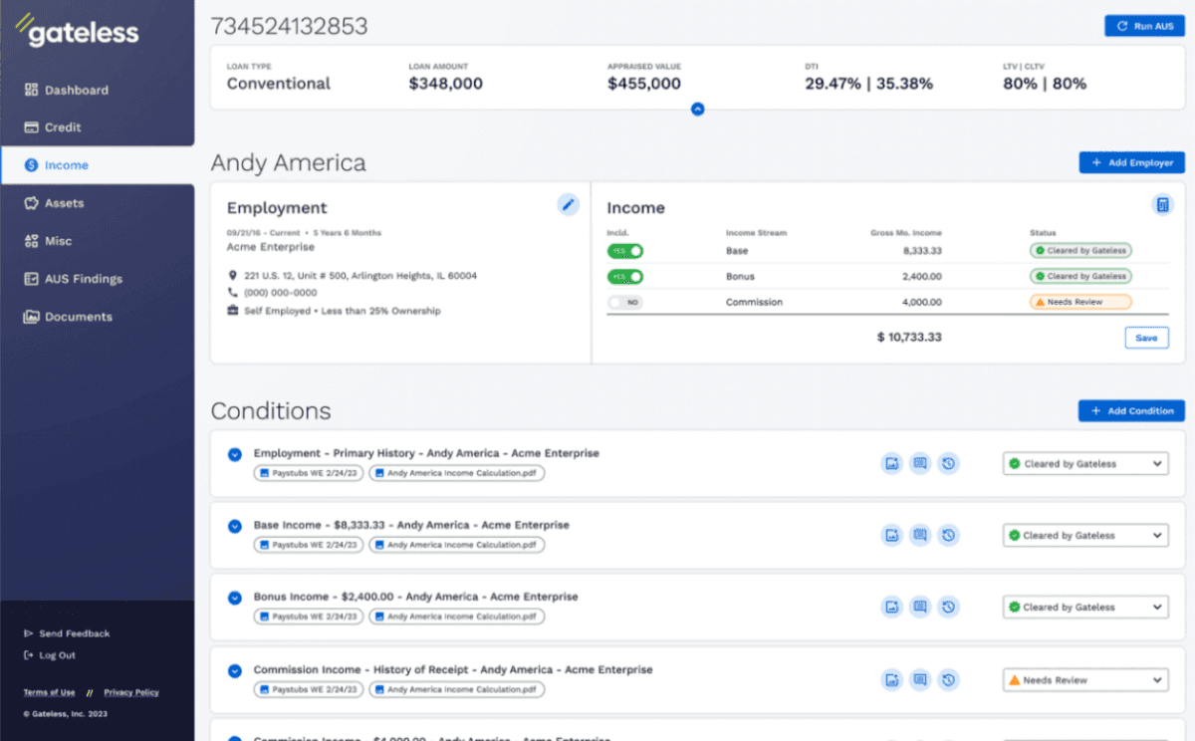Open AUS Findings from the sidebar

pyautogui.click(x=83, y=279)
